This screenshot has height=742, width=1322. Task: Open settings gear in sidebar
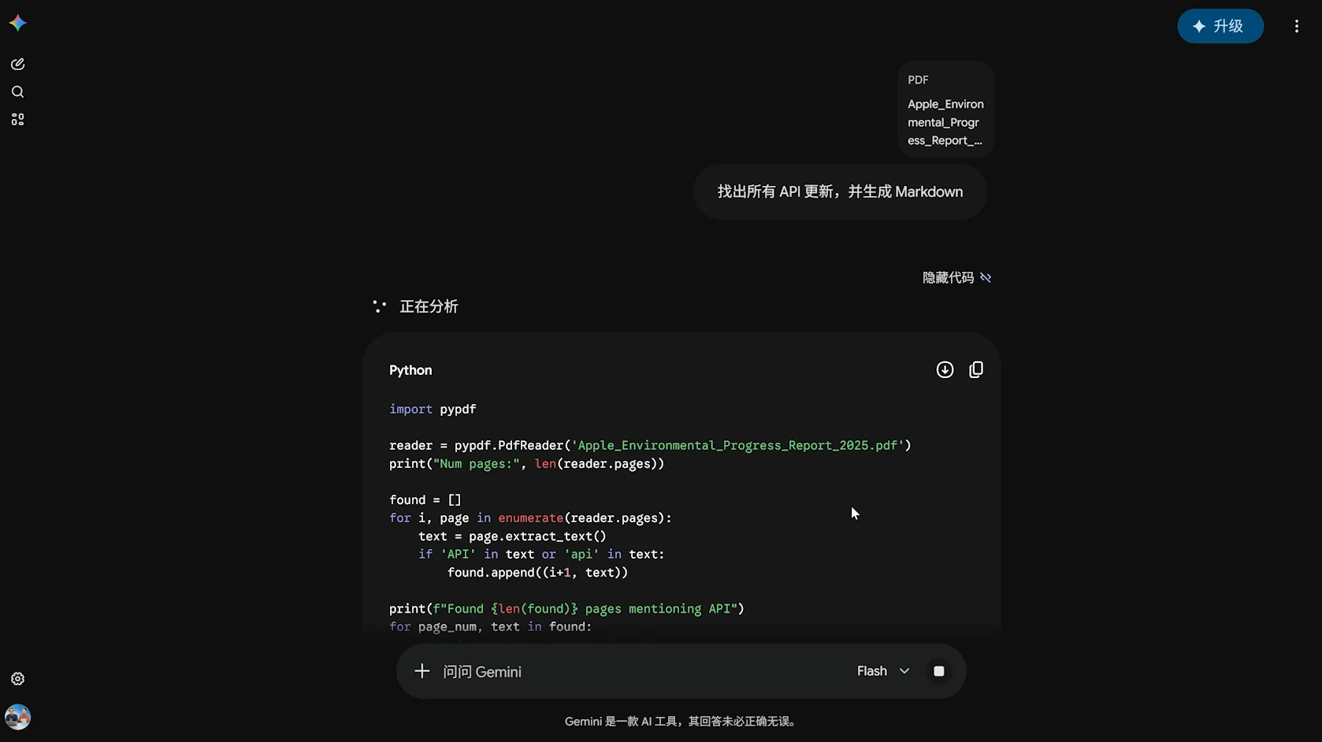click(x=17, y=679)
